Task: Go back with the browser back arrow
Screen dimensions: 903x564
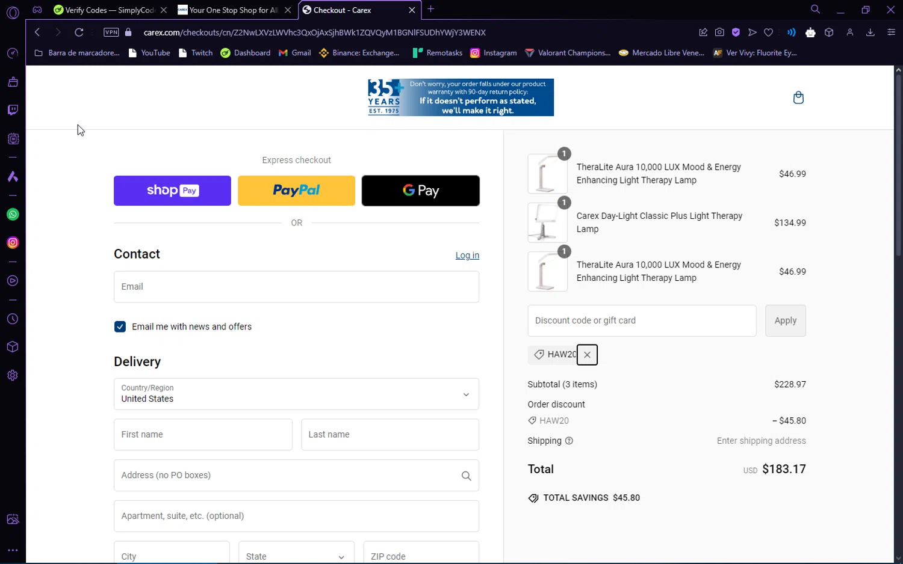Action: point(37,32)
